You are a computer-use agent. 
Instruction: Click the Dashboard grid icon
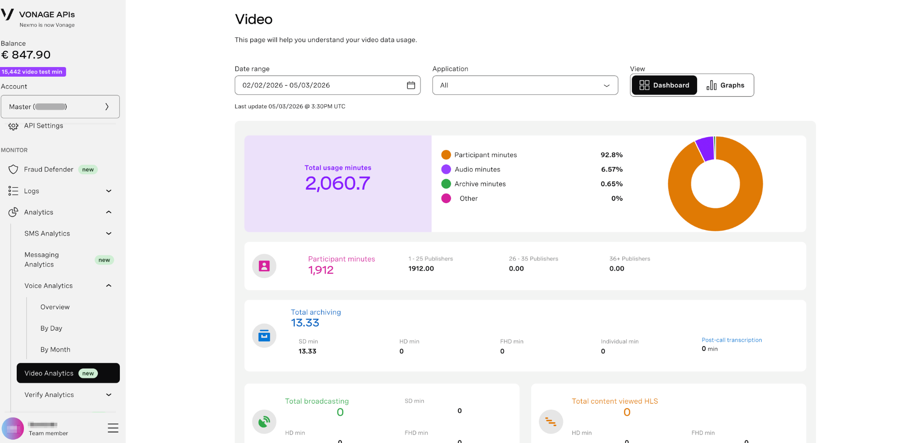pos(644,85)
